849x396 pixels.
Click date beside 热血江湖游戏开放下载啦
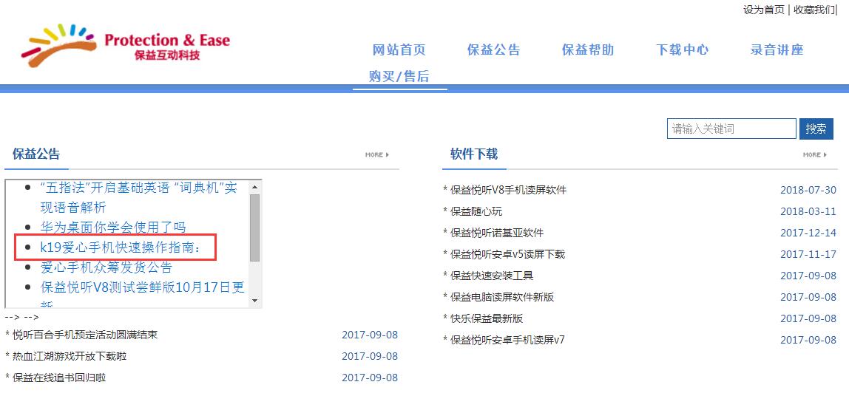(370, 357)
